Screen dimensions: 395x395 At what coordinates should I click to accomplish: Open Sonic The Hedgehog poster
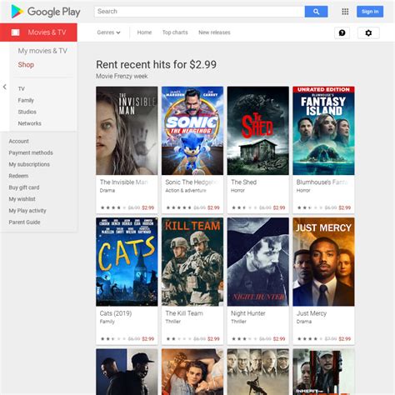click(x=192, y=131)
